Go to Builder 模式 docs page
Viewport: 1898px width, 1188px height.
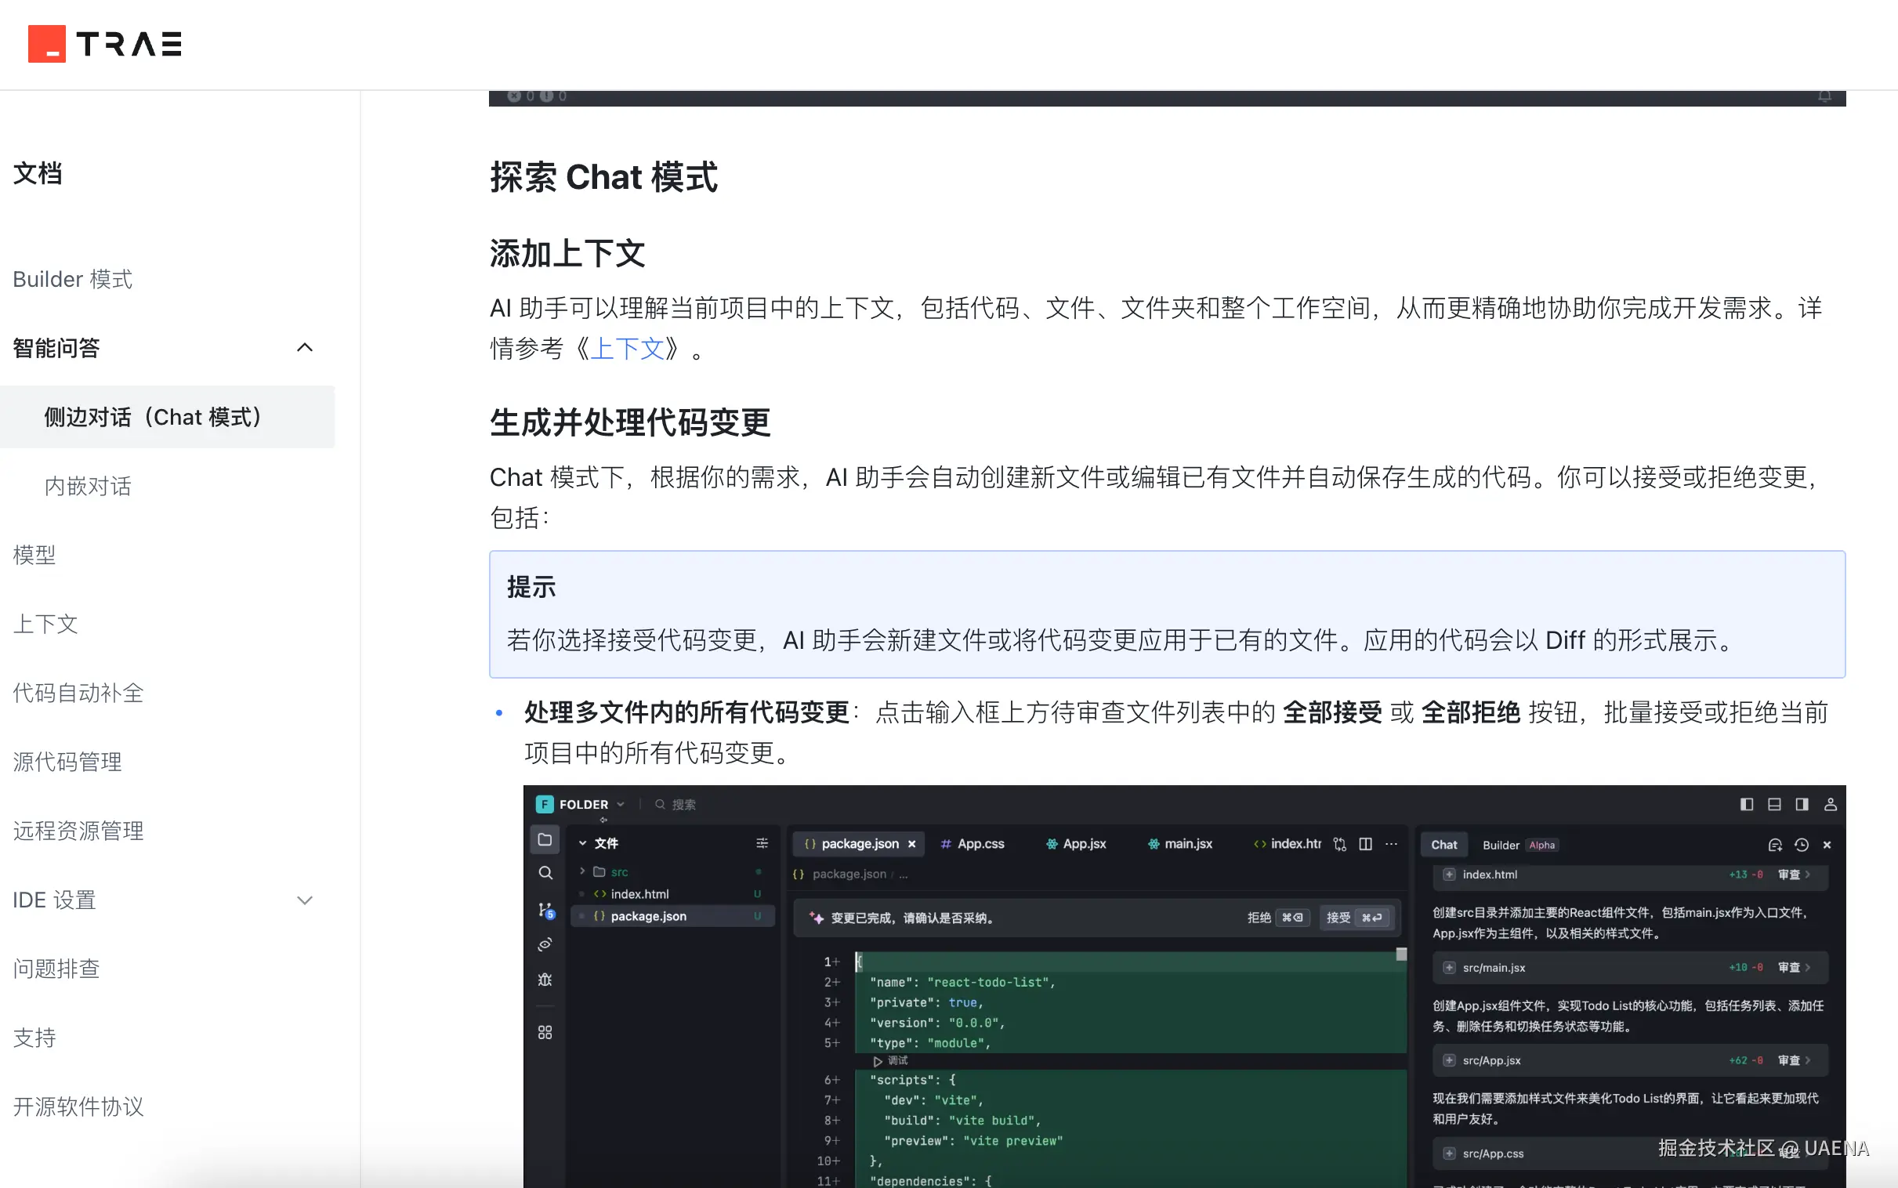pos(72,279)
